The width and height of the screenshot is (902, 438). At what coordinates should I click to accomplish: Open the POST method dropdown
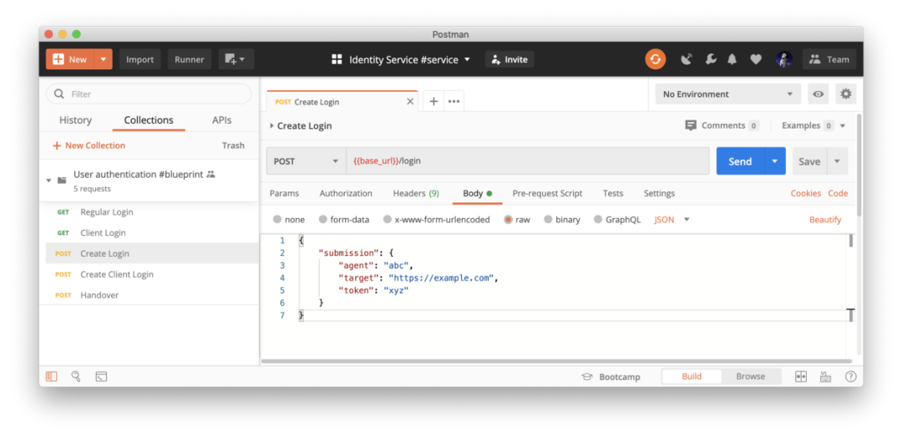pyautogui.click(x=306, y=161)
